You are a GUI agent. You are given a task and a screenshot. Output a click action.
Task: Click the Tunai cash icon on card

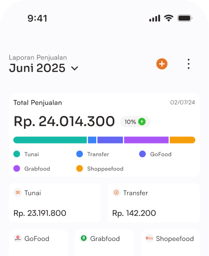[x=18, y=192]
